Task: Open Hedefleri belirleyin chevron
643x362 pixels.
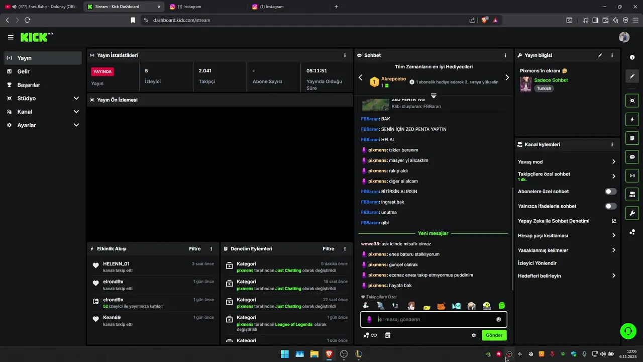Action: pyautogui.click(x=613, y=276)
